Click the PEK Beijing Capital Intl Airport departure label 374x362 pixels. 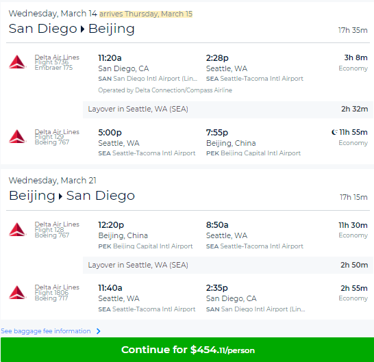(x=145, y=246)
